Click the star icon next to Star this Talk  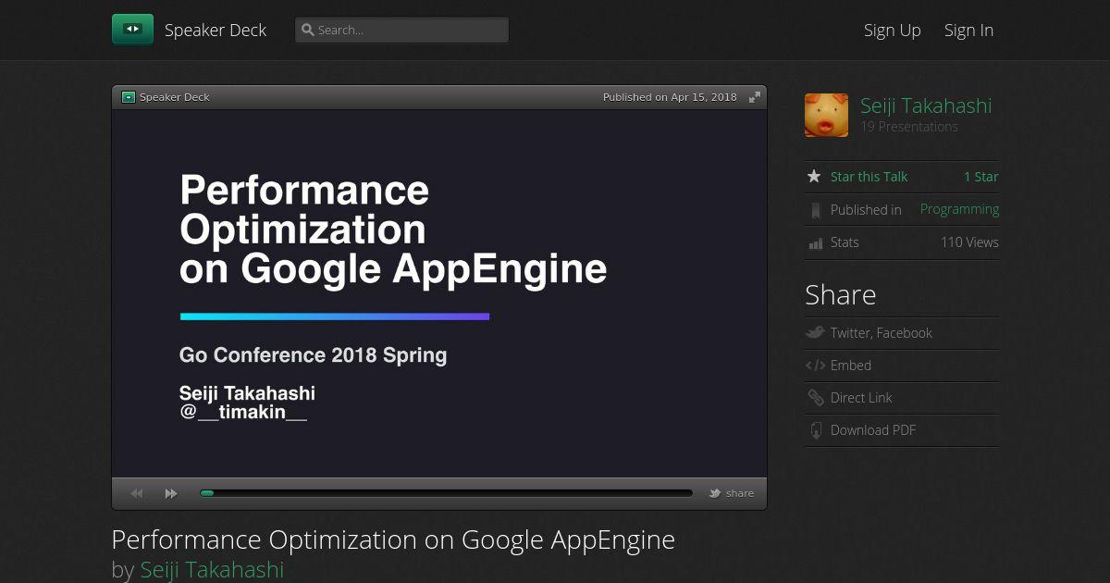pyautogui.click(x=814, y=176)
